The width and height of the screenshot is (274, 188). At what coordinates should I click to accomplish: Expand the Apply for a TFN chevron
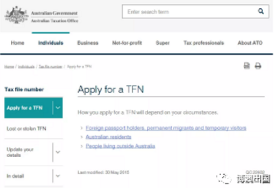(x=58, y=108)
